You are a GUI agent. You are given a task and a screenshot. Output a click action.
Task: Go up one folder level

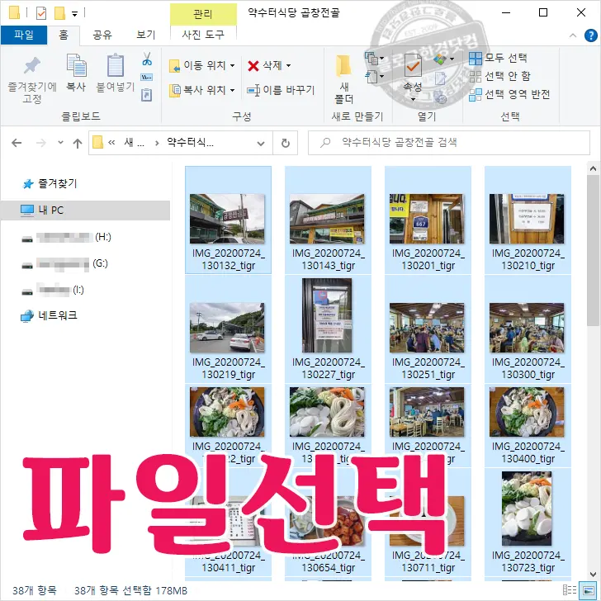(x=78, y=143)
